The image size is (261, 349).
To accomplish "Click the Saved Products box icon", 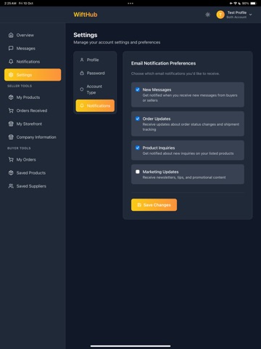I will pyautogui.click(x=11, y=173).
